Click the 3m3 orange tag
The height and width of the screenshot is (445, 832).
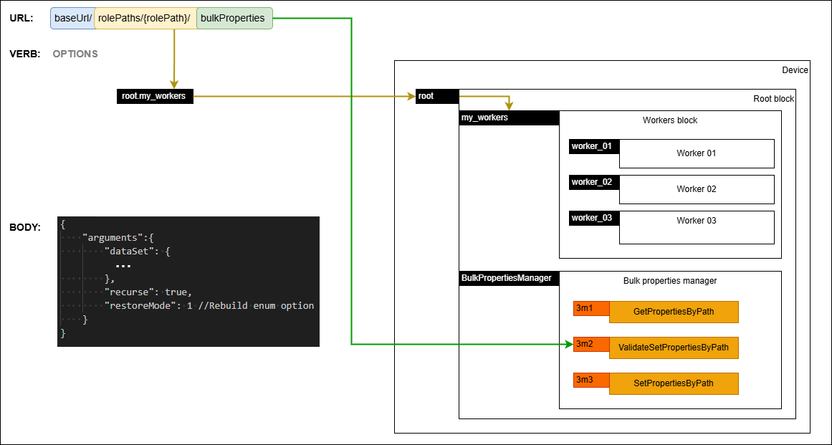592,380
